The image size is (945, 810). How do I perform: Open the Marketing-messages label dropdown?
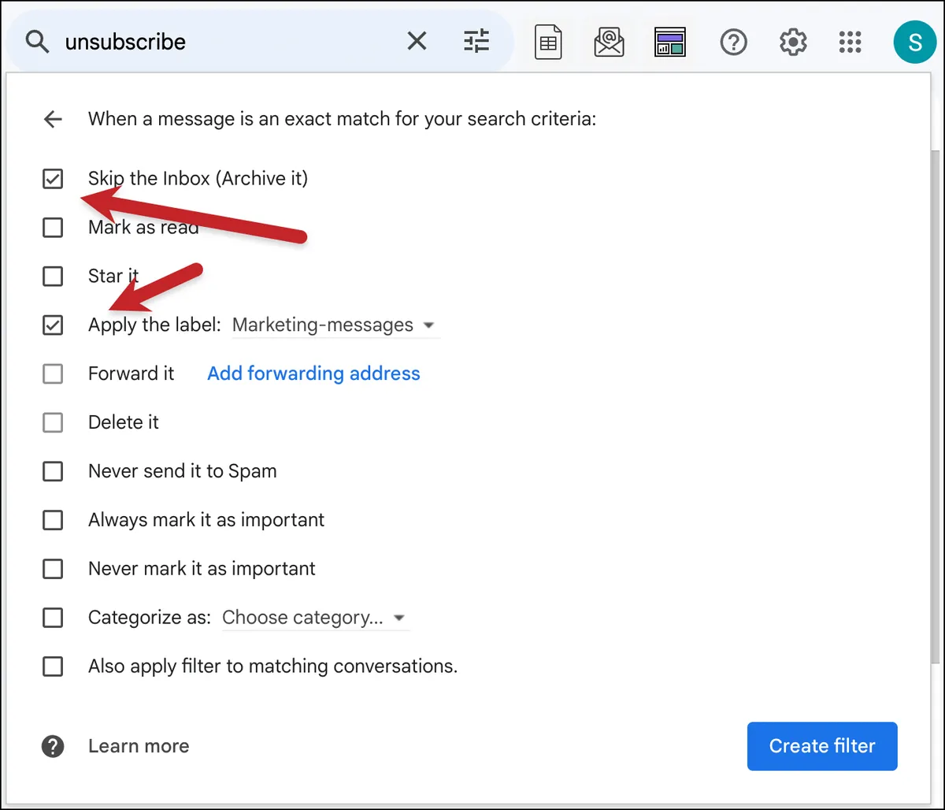click(335, 325)
